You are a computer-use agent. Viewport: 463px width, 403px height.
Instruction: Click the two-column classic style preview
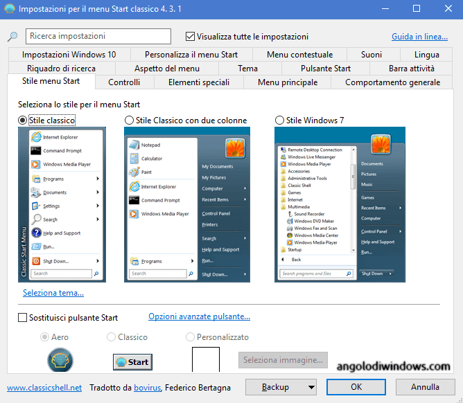(x=187, y=204)
